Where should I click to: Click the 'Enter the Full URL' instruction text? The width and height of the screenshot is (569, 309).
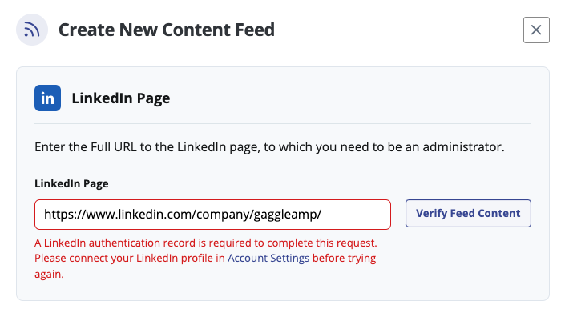point(269,146)
